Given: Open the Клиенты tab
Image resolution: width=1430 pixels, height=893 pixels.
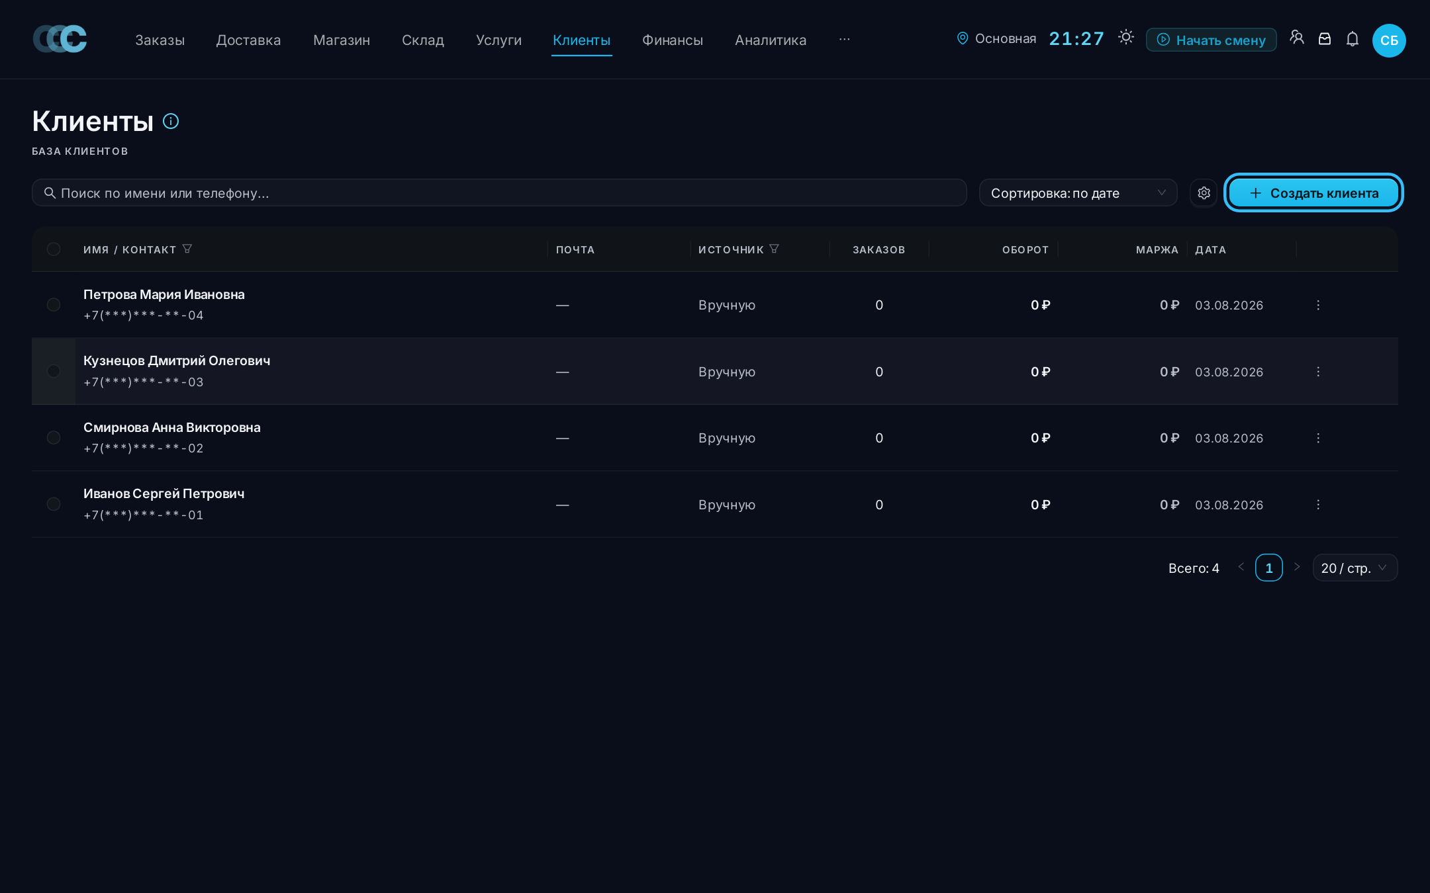Looking at the screenshot, I should (x=581, y=40).
